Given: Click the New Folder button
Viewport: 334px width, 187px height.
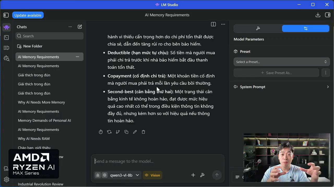Looking at the screenshot, I should click(x=30, y=46).
